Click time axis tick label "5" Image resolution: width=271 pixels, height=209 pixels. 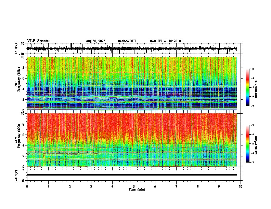(134, 186)
